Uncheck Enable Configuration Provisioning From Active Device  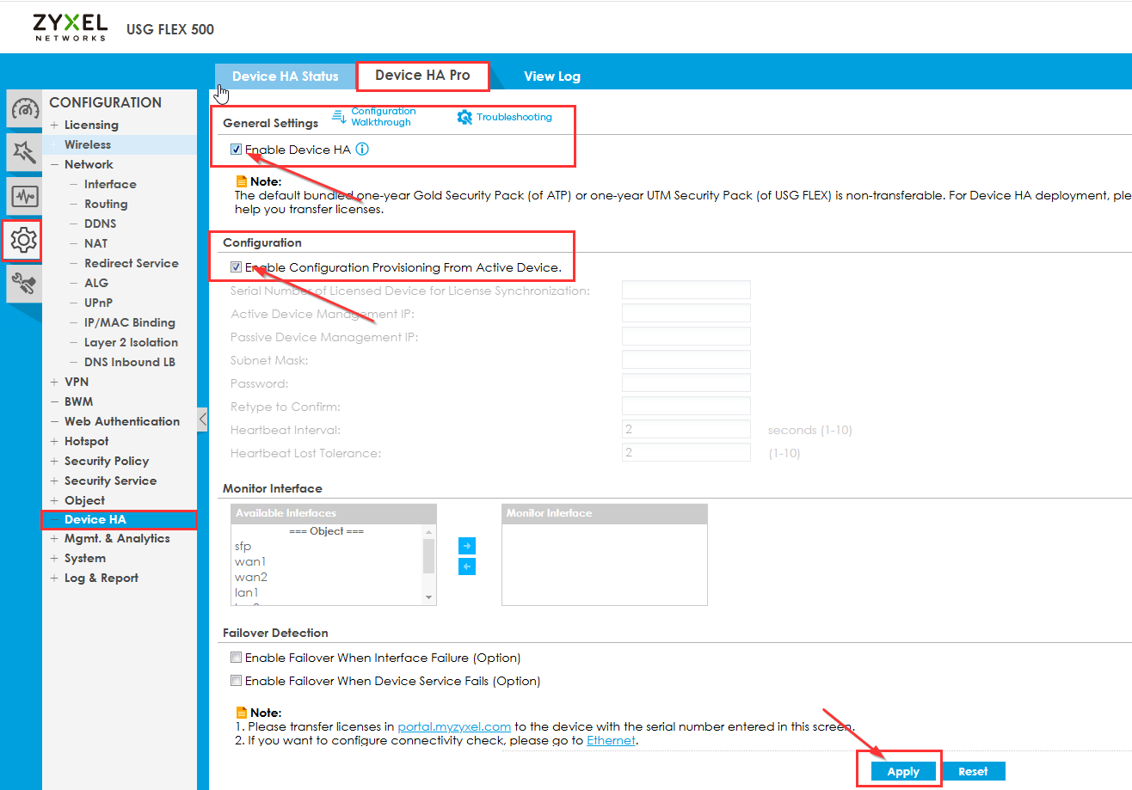(x=236, y=266)
